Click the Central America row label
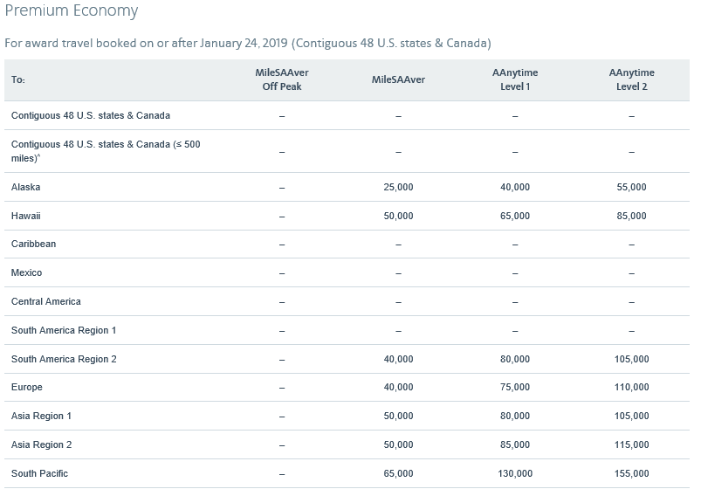The height and width of the screenshot is (496, 701). click(x=46, y=301)
